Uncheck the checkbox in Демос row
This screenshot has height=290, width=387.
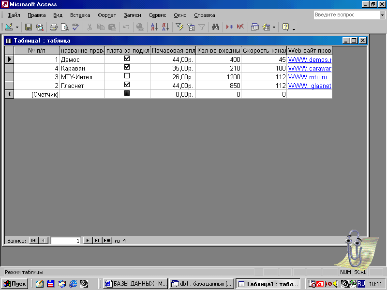pyautogui.click(x=127, y=58)
